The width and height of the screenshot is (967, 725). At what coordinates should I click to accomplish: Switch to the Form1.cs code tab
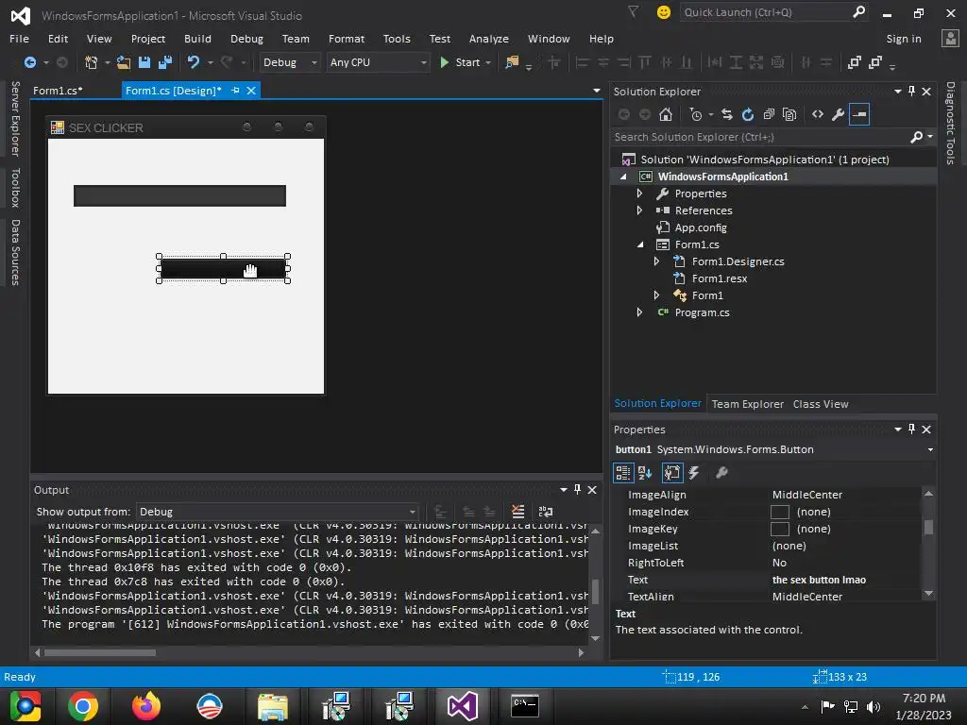coord(58,91)
